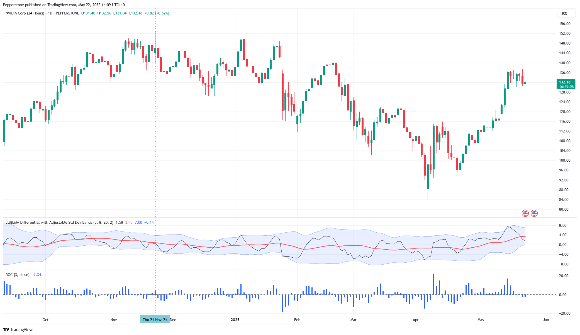The height and width of the screenshot is (335, 580).
Task: Click the Jun label on time axis
Action: tap(546, 320)
